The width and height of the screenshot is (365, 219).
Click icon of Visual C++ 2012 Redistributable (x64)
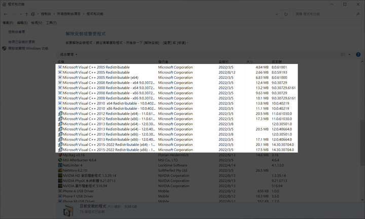[x=60, y=114]
